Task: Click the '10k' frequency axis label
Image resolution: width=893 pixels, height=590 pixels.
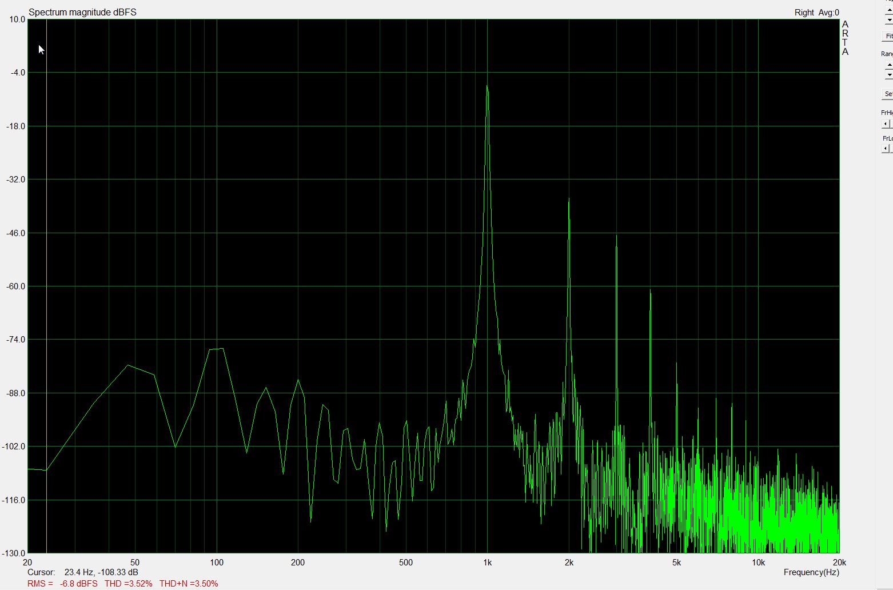Action: 758,563
